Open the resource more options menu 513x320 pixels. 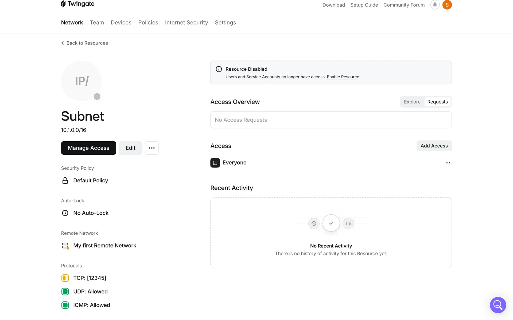[152, 148]
